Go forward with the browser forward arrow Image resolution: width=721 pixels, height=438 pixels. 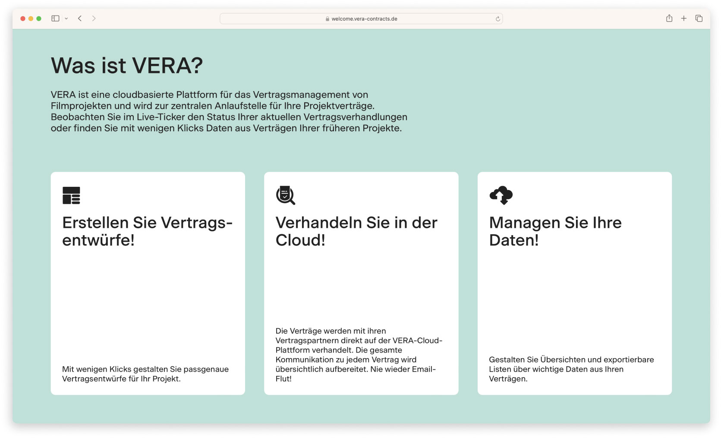coord(94,19)
